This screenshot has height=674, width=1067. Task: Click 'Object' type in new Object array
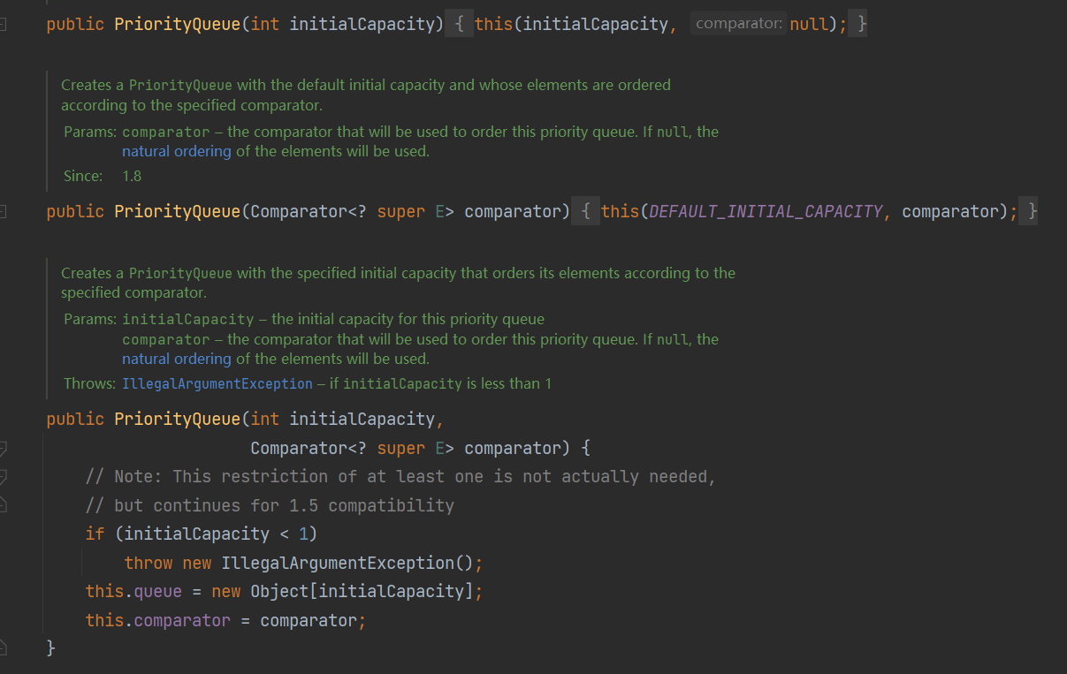279,591
